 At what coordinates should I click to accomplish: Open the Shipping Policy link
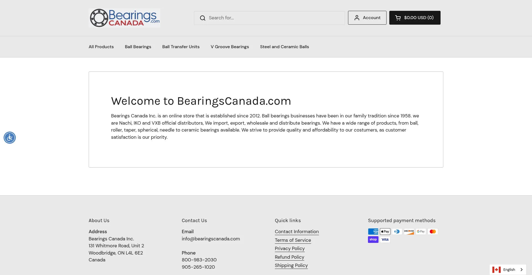pos(291,265)
